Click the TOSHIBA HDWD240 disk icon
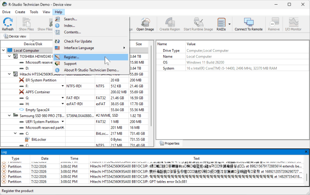 (16, 56)
